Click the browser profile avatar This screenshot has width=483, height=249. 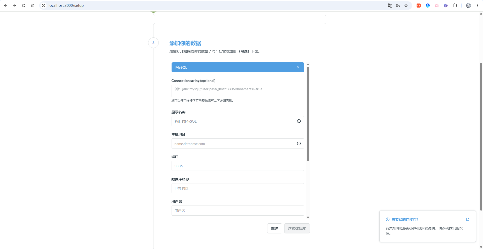click(468, 6)
